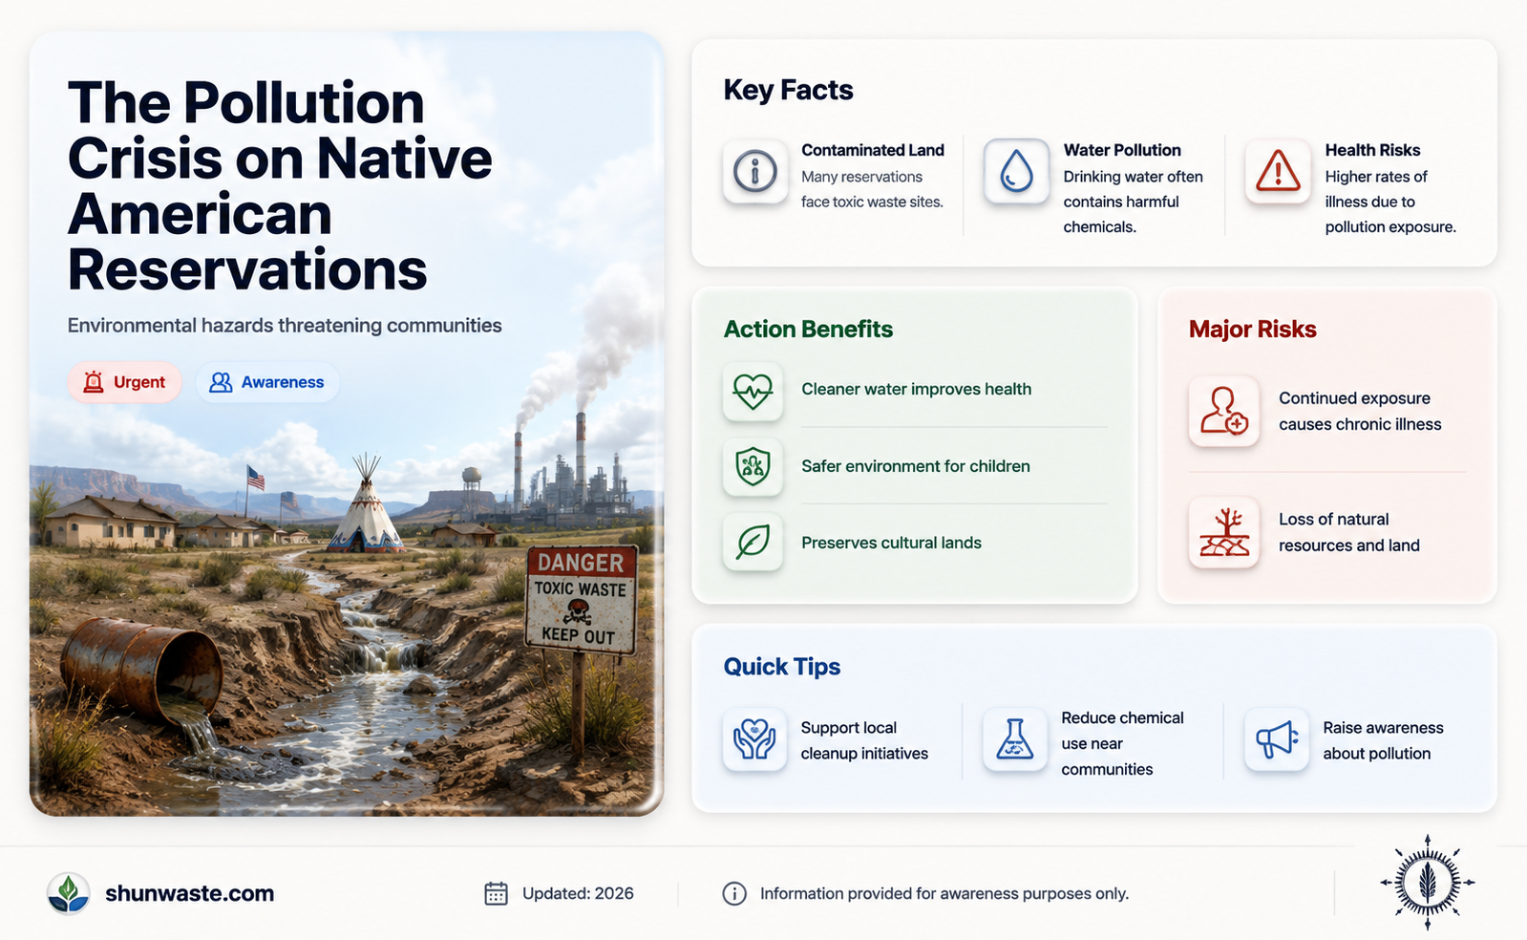The width and height of the screenshot is (1527, 940).
Task: Click the shunwaste leaf logo
Action: [69, 893]
